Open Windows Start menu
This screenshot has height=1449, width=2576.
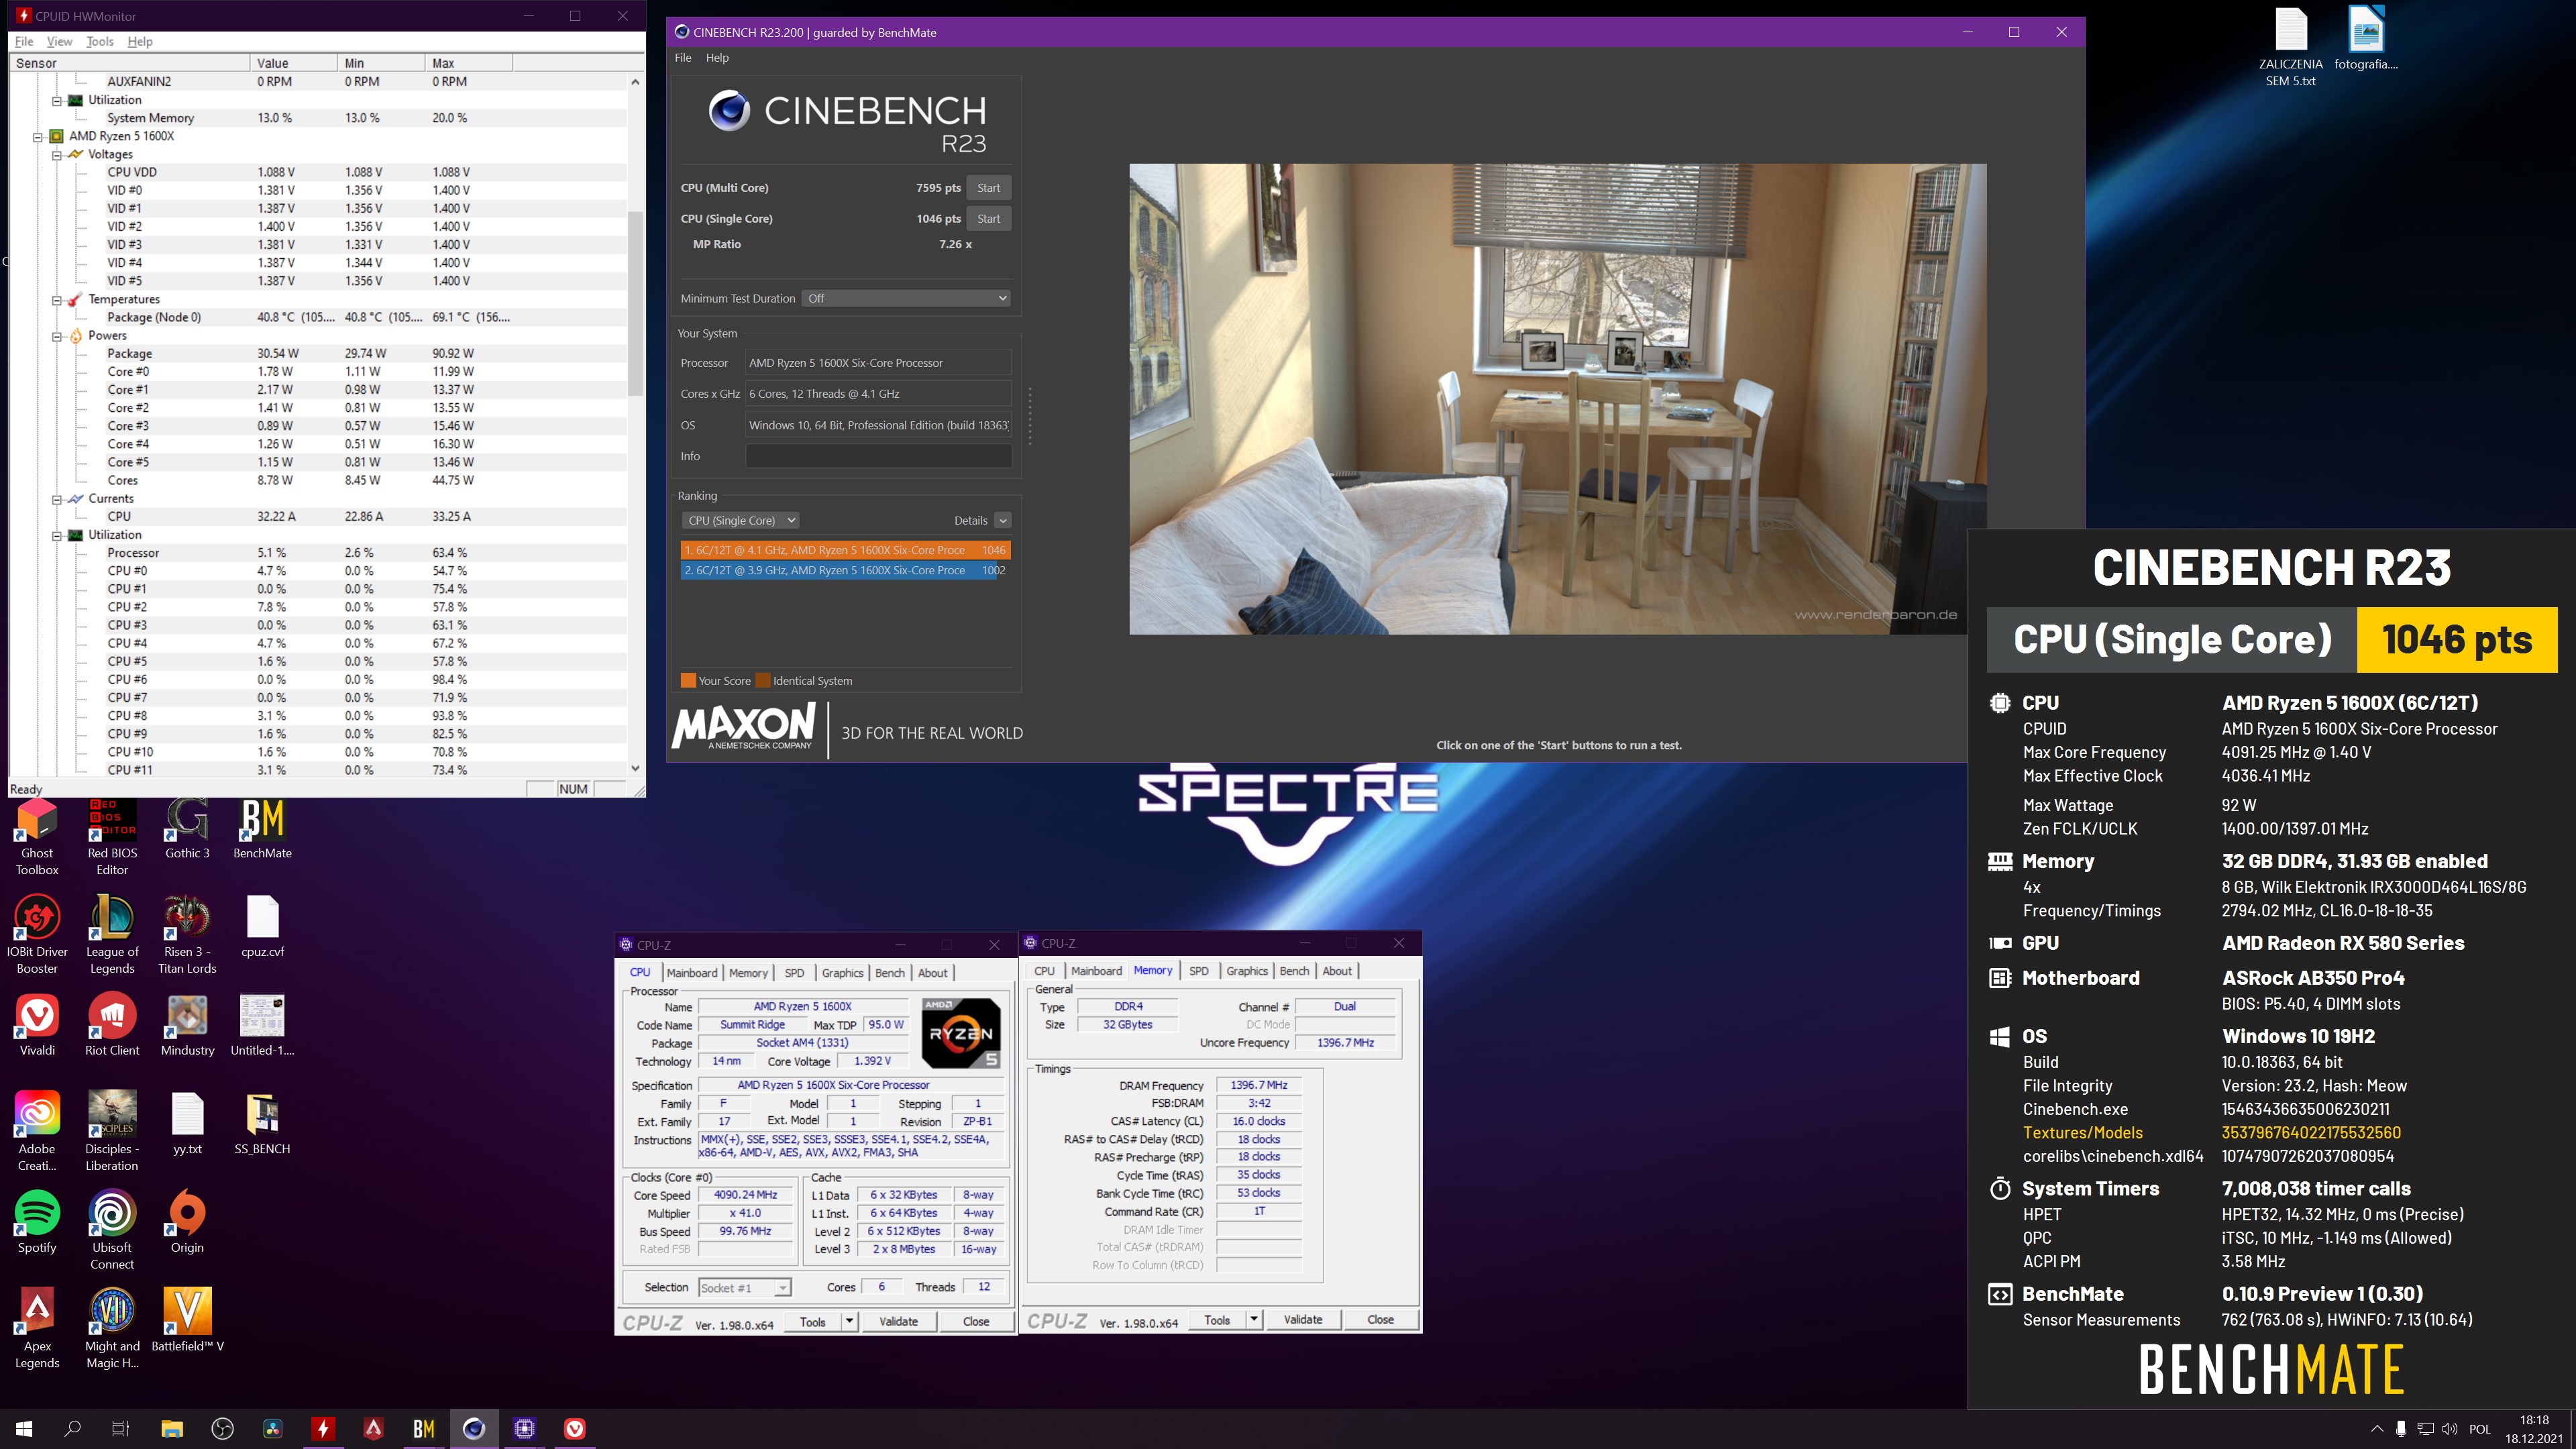(x=24, y=1428)
